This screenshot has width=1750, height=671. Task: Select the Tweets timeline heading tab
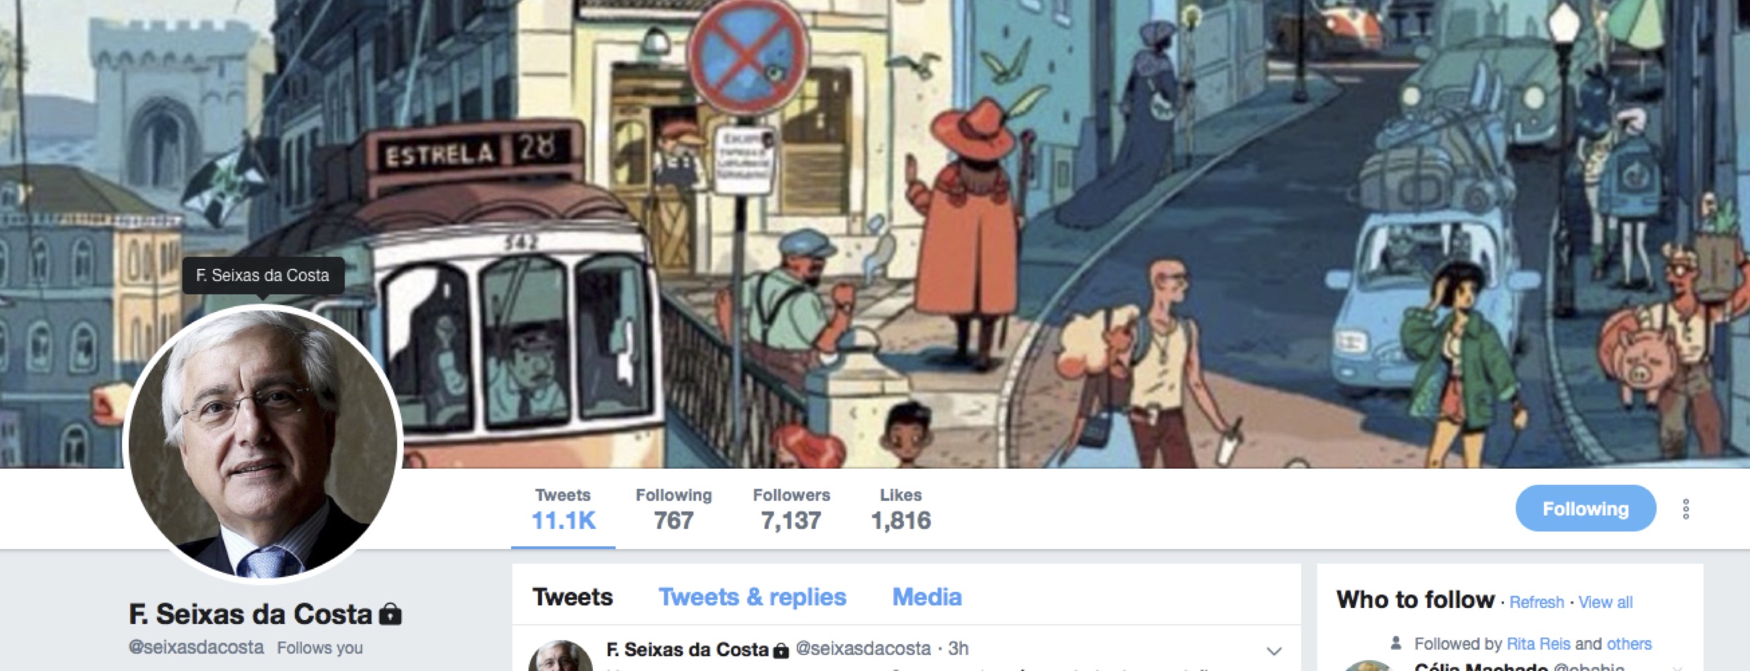572,597
